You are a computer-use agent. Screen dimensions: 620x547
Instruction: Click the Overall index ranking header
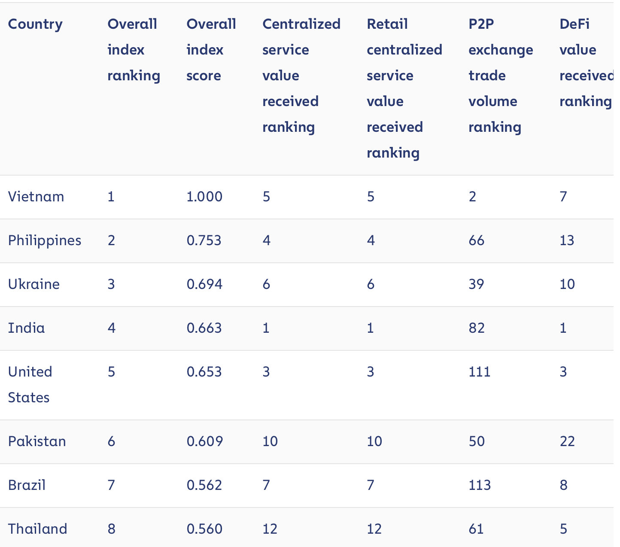(x=134, y=50)
